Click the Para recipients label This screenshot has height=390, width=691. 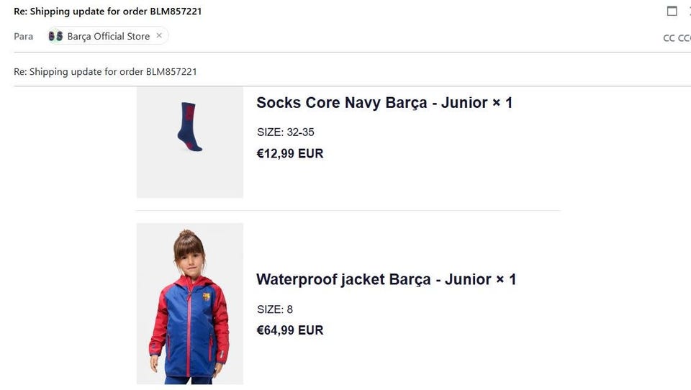pyautogui.click(x=24, y=36)
